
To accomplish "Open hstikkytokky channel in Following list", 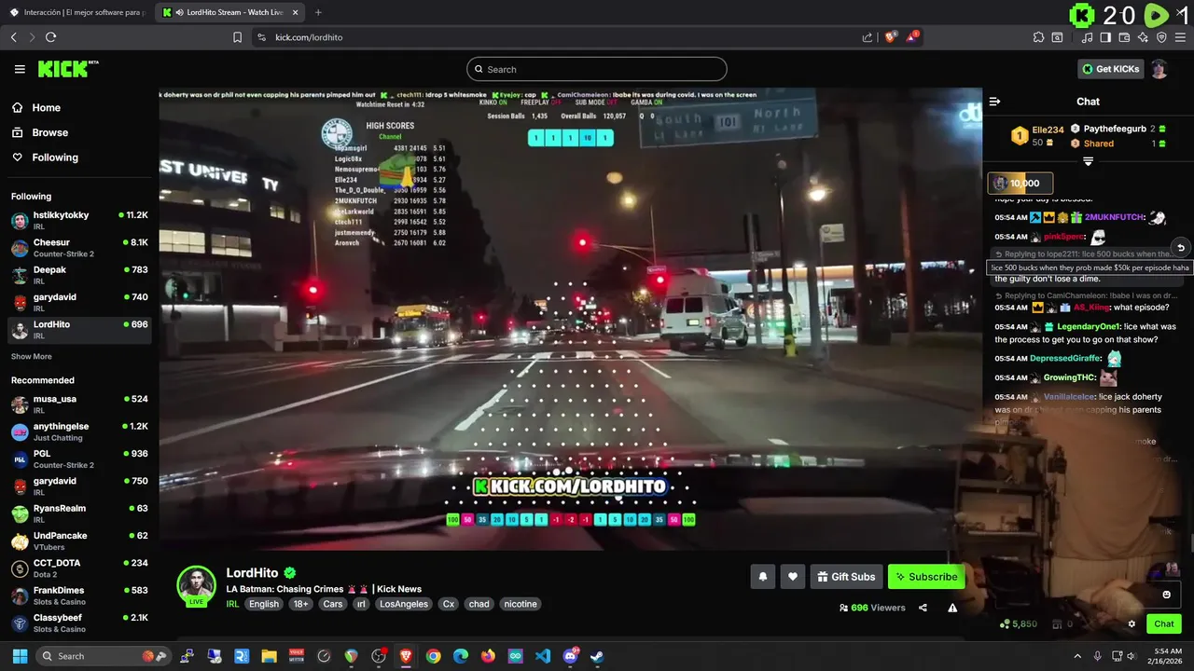I will point(79,220).
